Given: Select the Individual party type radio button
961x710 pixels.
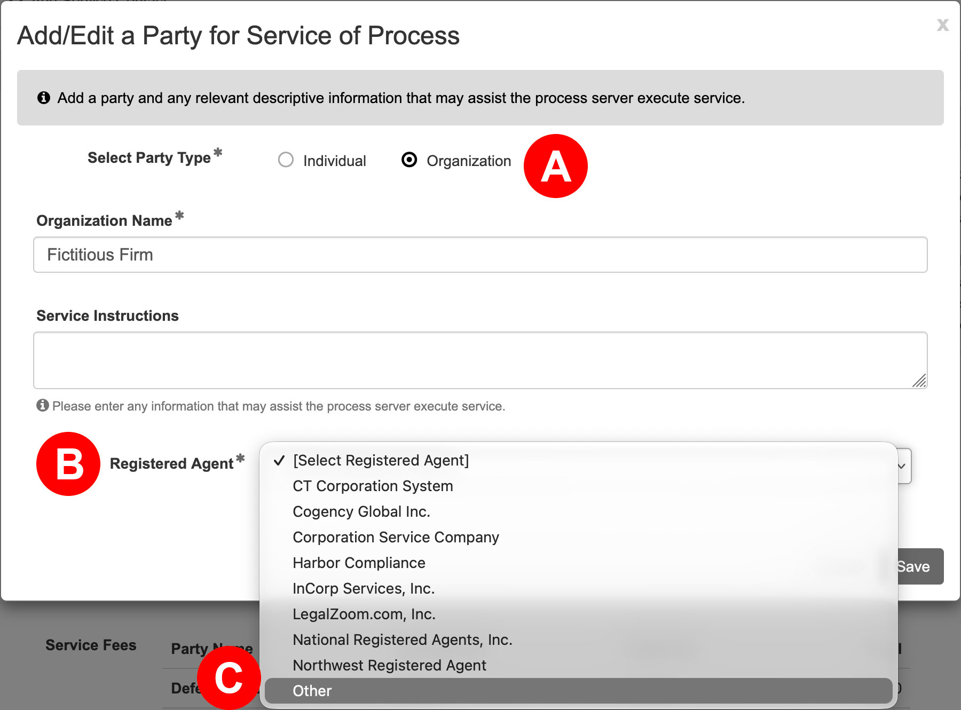Looking at the screenshot, I should (286, 160).
